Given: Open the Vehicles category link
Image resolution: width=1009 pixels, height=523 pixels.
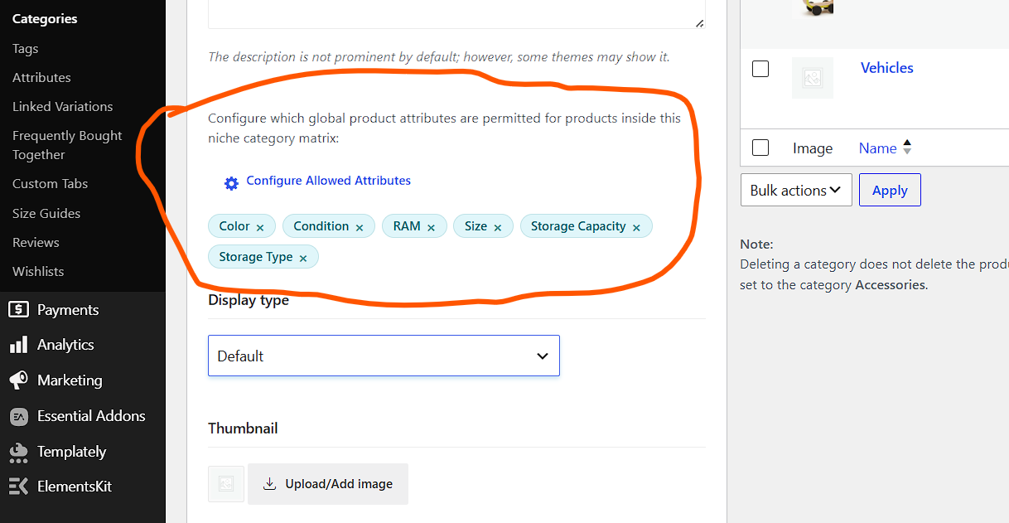Looking at the screenshot, I should pos(886,68).
